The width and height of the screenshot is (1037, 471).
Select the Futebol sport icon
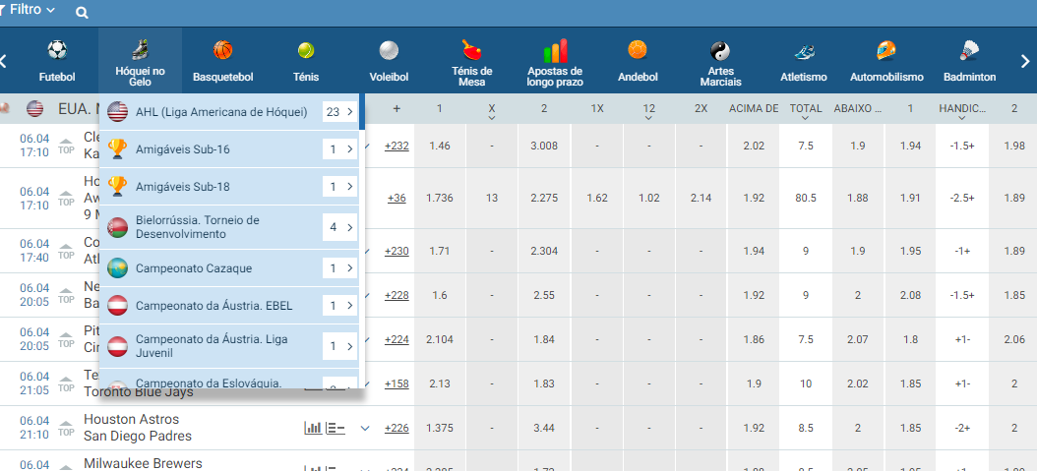(x=57, y=50)
